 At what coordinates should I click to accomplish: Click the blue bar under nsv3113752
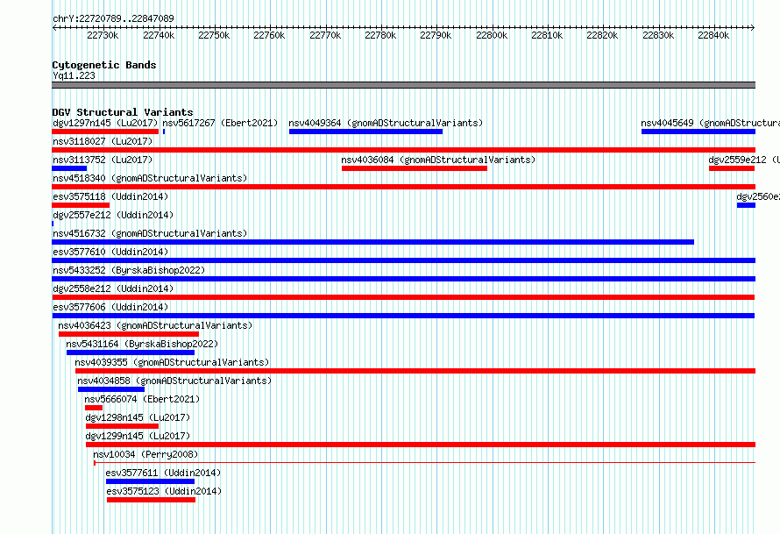coord(69,168)
